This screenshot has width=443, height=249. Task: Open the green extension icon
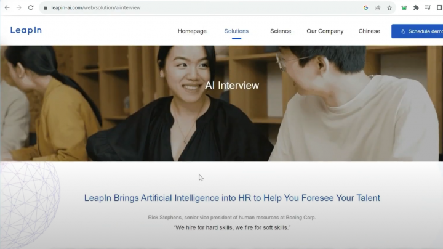(404, 7)
